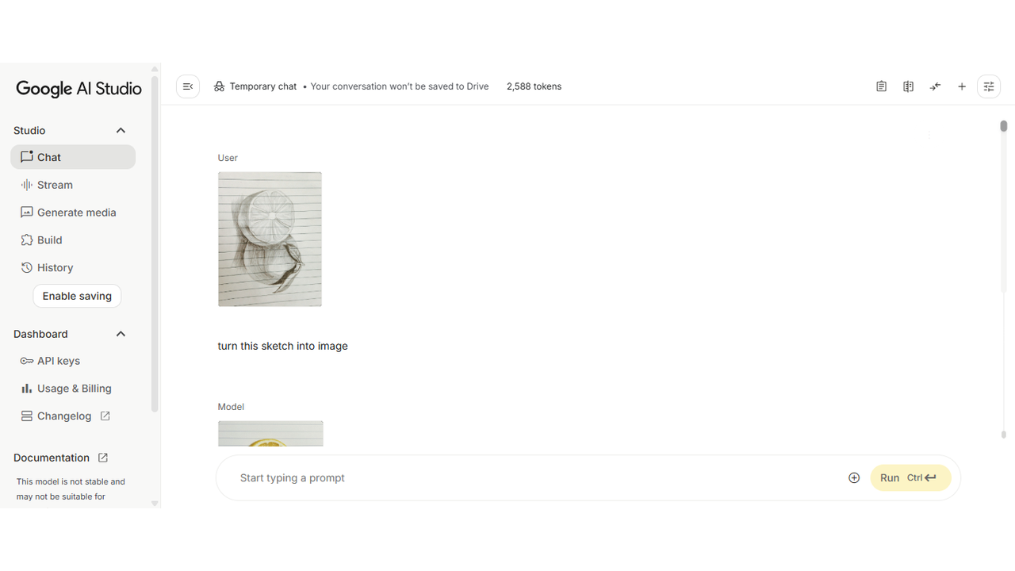Open the Chat item in sidebar

click(x=73, y=157)
